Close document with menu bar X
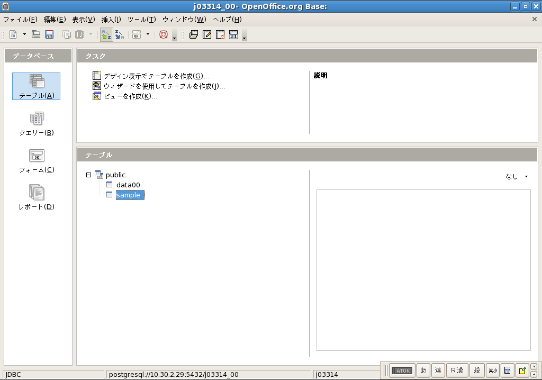 tap(535, 20)
